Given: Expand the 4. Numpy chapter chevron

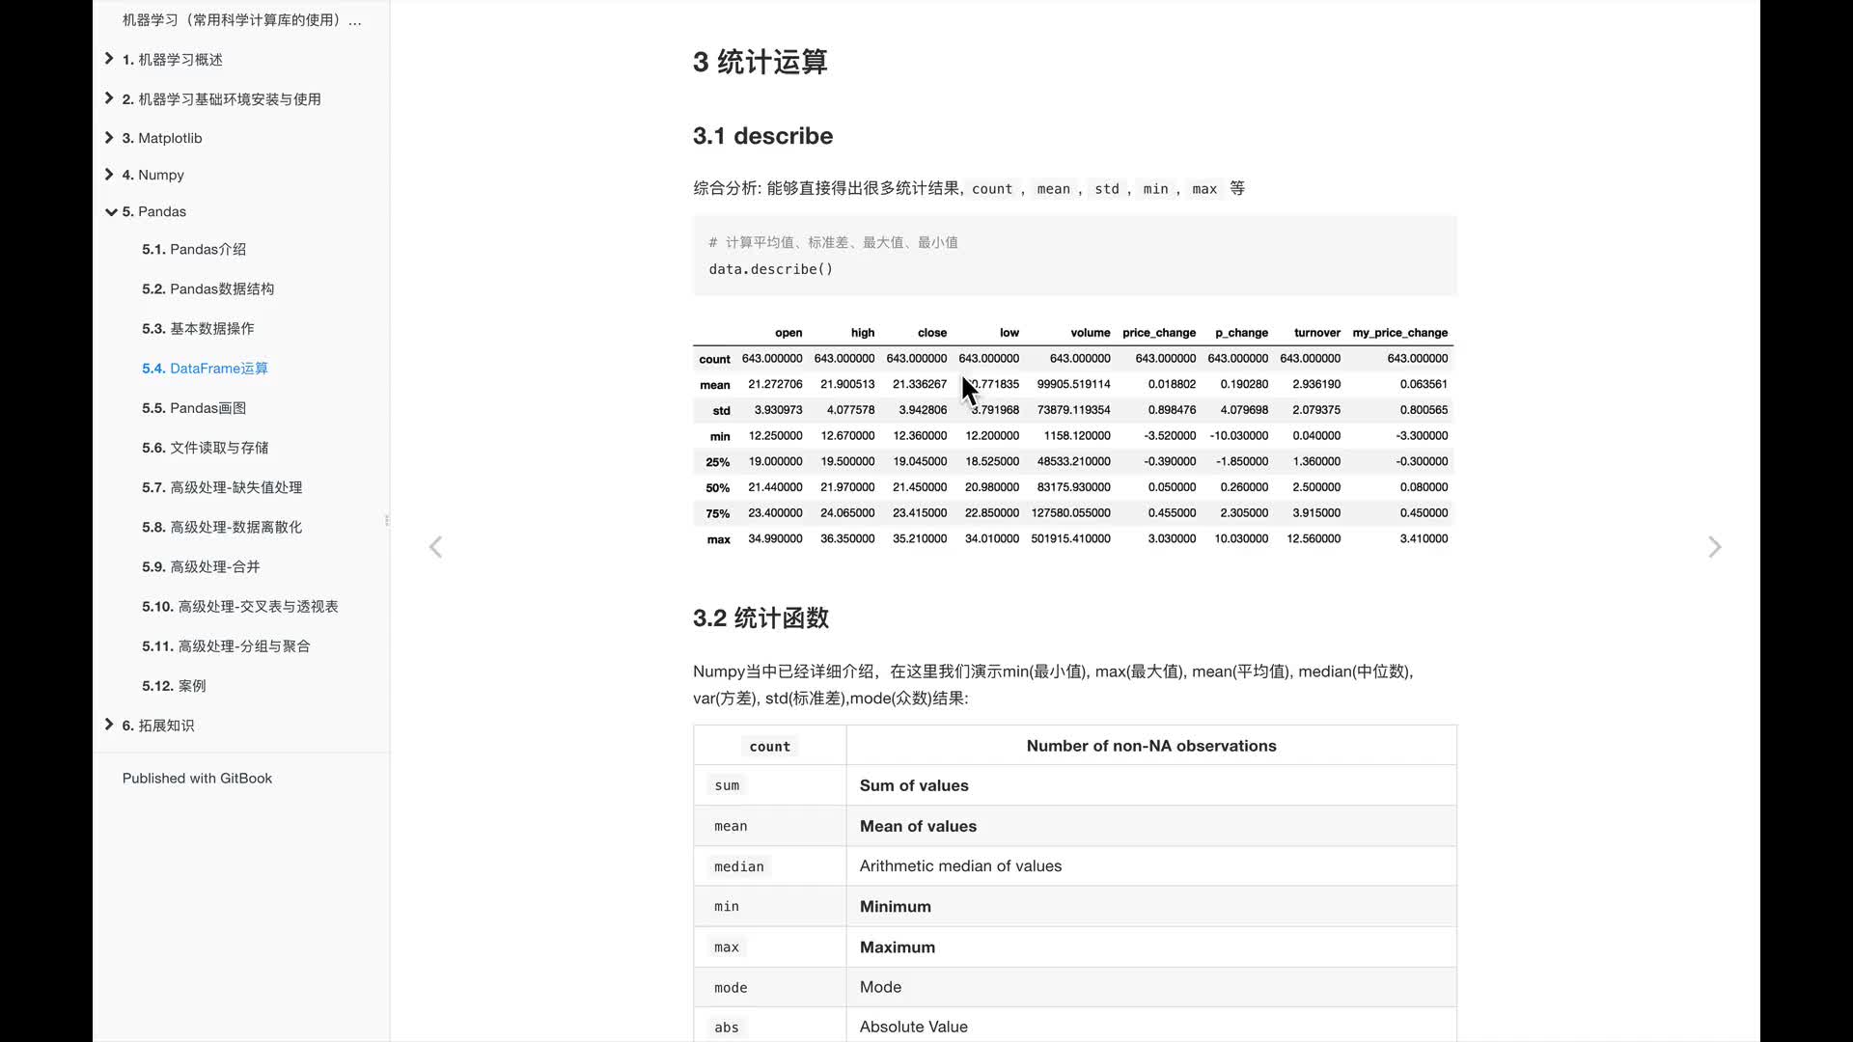Looking at the screenshot, I should 109,175.
